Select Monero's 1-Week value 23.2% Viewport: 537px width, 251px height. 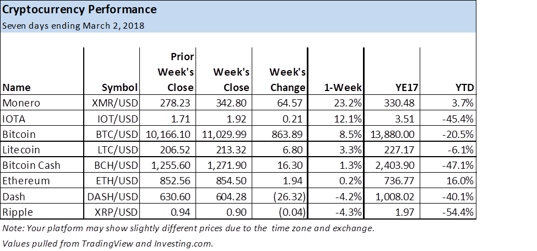point(348,103)
